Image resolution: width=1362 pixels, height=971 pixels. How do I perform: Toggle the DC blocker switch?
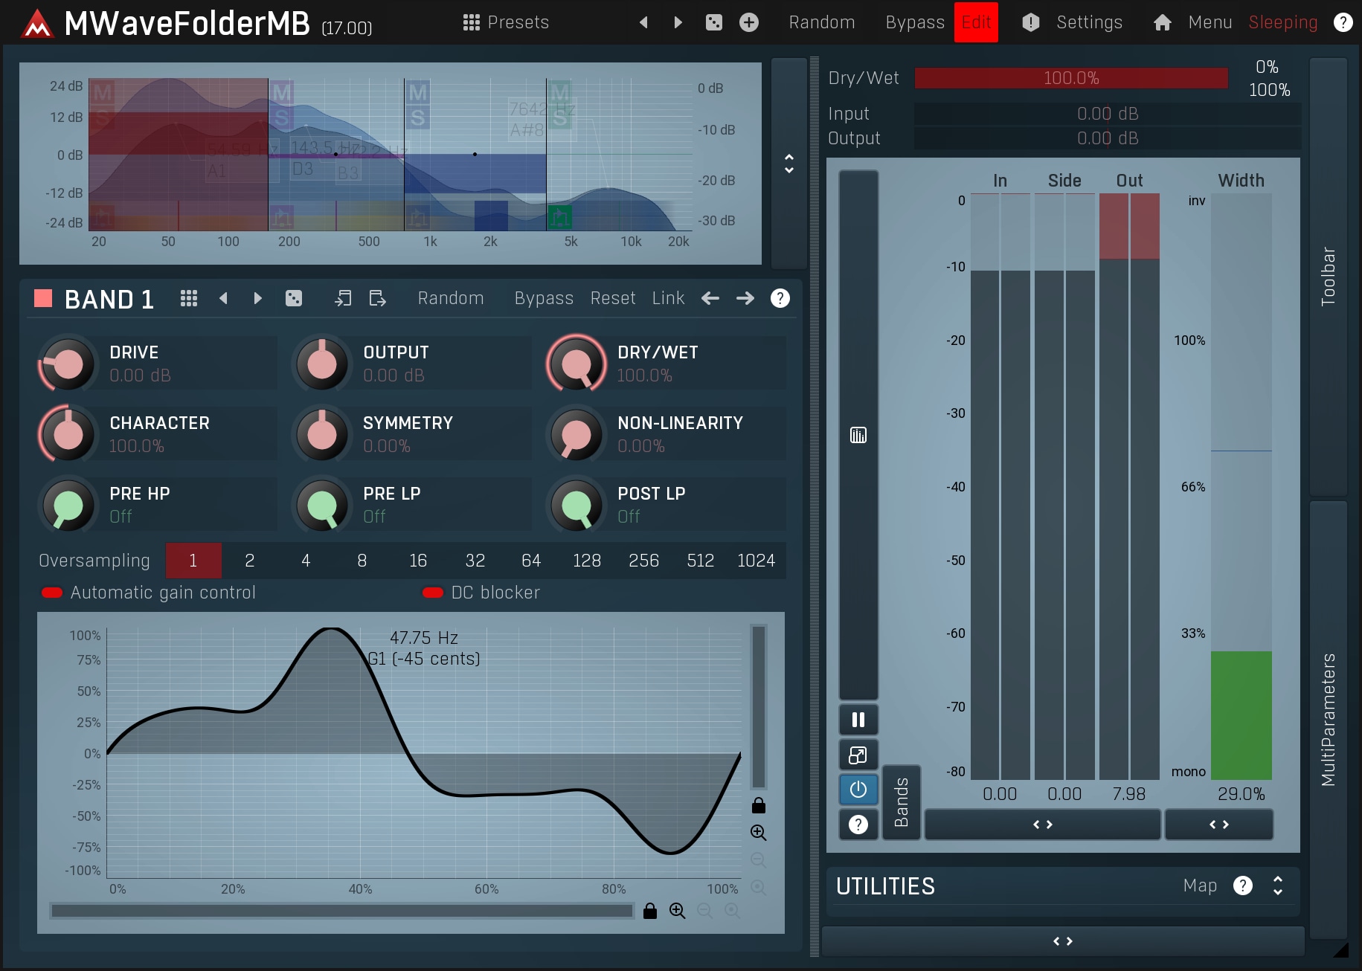pos(433,593)
